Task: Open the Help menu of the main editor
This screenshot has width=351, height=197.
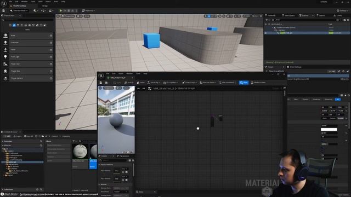Action: tap(63, 2)
